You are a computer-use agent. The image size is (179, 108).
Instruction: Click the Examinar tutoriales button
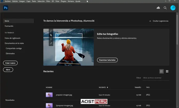[107, 60]
